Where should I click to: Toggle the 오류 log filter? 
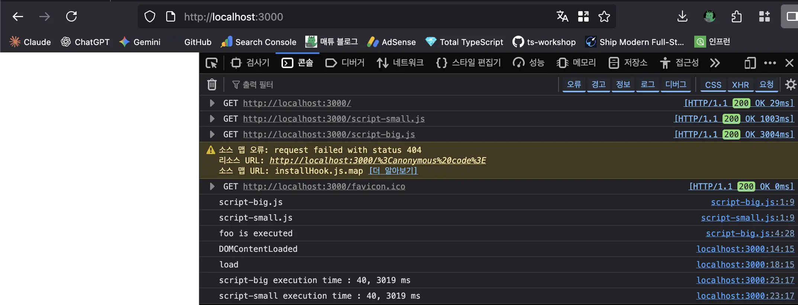(574, 85)
